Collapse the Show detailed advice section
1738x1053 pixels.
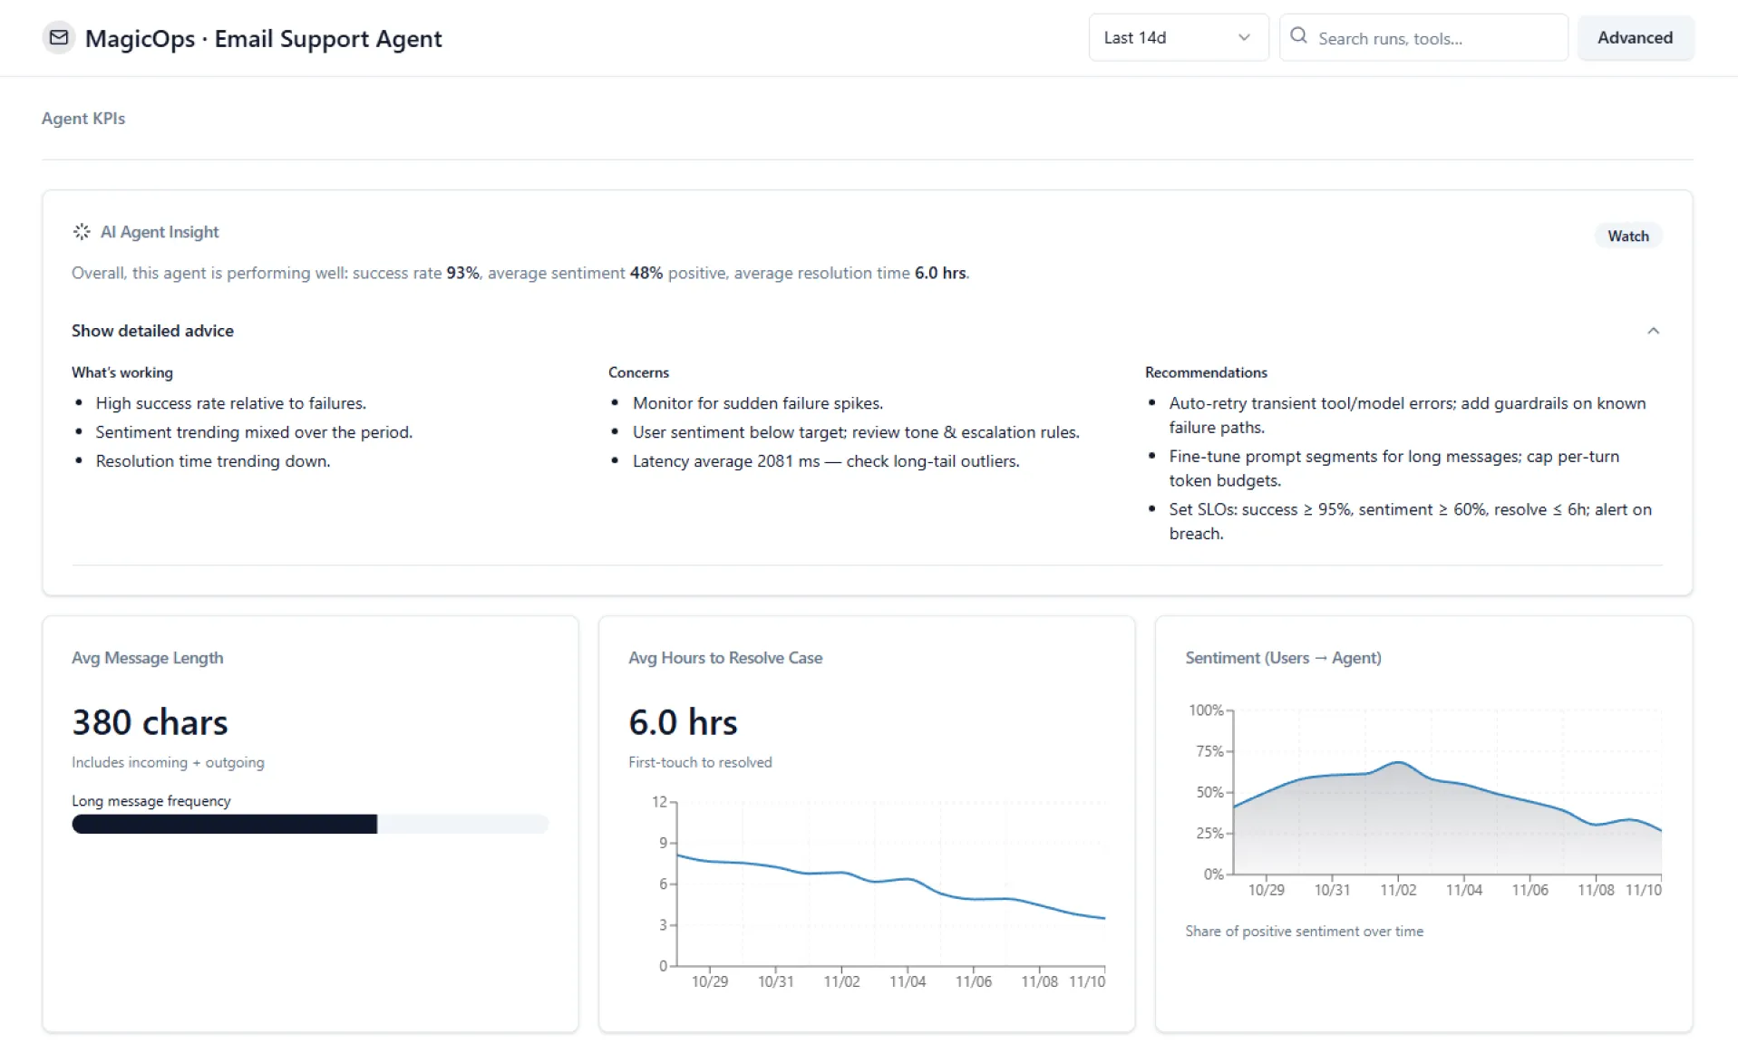pyautogui.click(x=152, y=331)
